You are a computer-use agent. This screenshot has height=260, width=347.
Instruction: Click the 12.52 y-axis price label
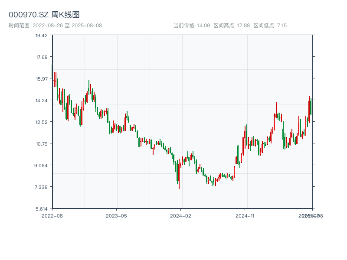[42, 122]
